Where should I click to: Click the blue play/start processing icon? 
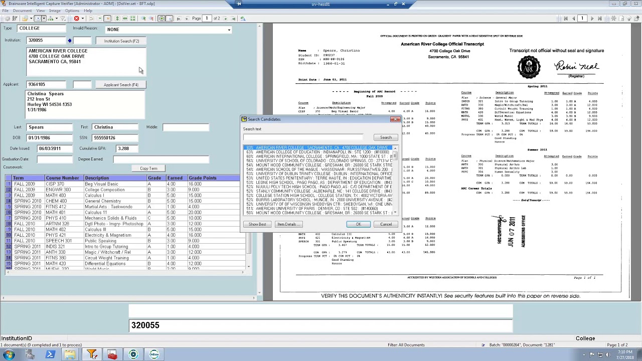point(38,19)
